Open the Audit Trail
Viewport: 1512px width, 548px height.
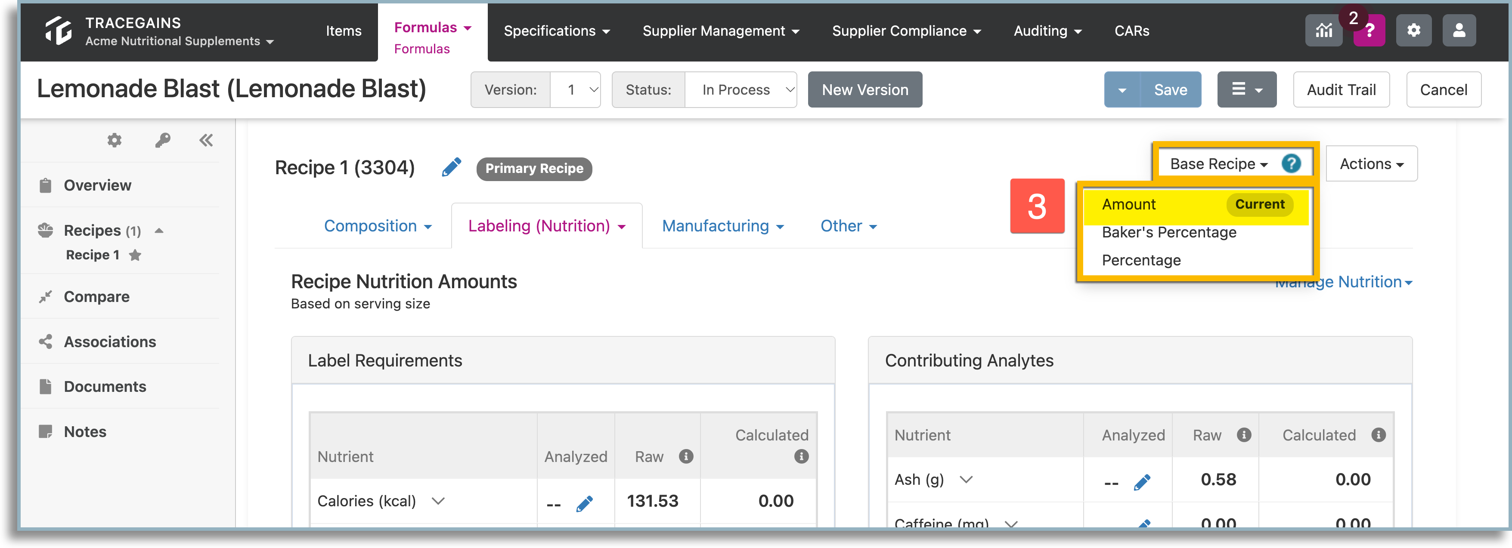pyautogui.click(x=1341, y=90)
